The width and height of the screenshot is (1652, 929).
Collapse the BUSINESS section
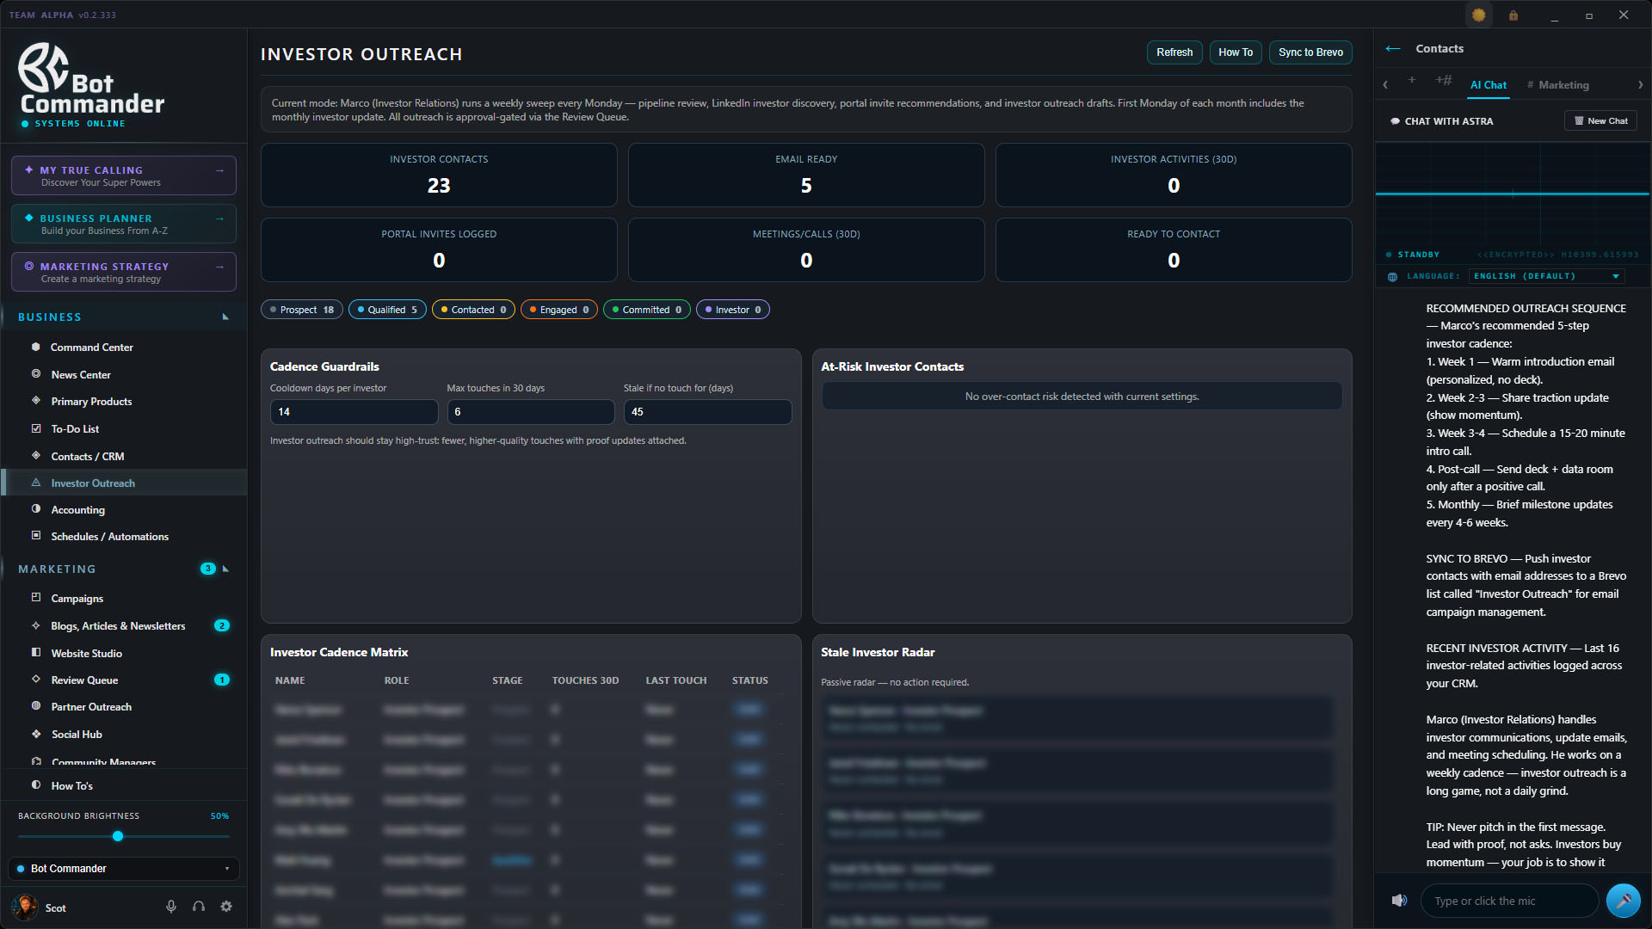(x=225, y=317)
